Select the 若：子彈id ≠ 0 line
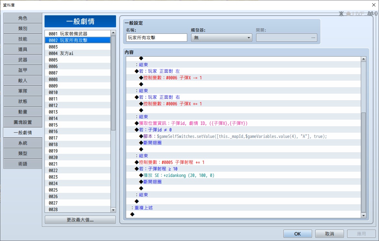The width and height of the screenshot is (379, 241). coord(243,130)
